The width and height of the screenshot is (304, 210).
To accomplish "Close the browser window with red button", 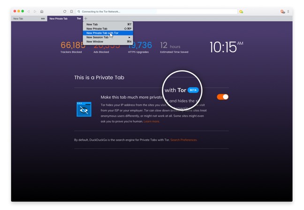I will tap(15, 11).
